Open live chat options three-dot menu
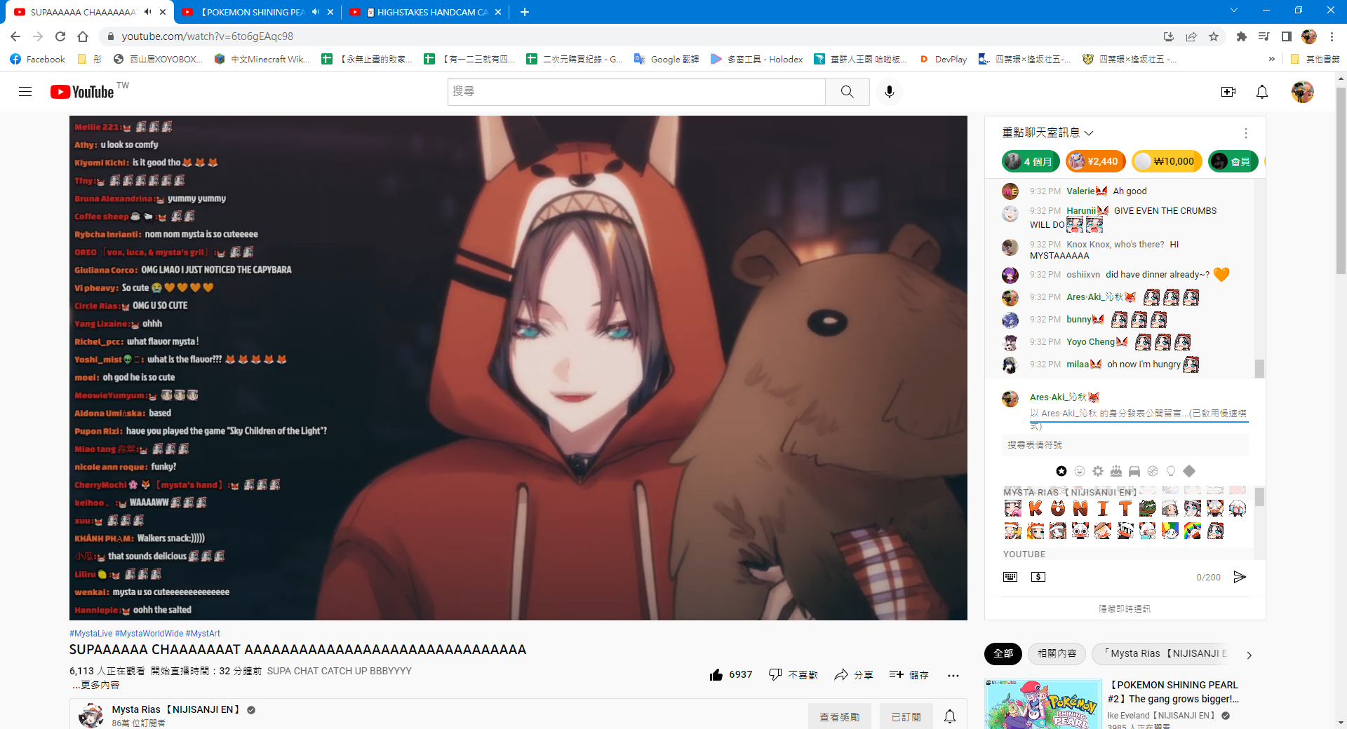Viewport: 1347px width, 729px height. coord(1246,133)
